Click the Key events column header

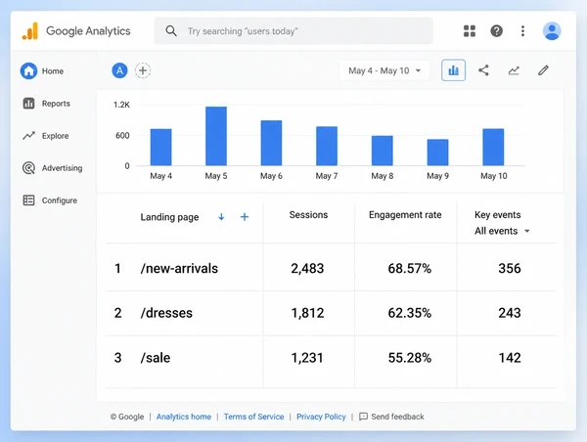(498, 215)
